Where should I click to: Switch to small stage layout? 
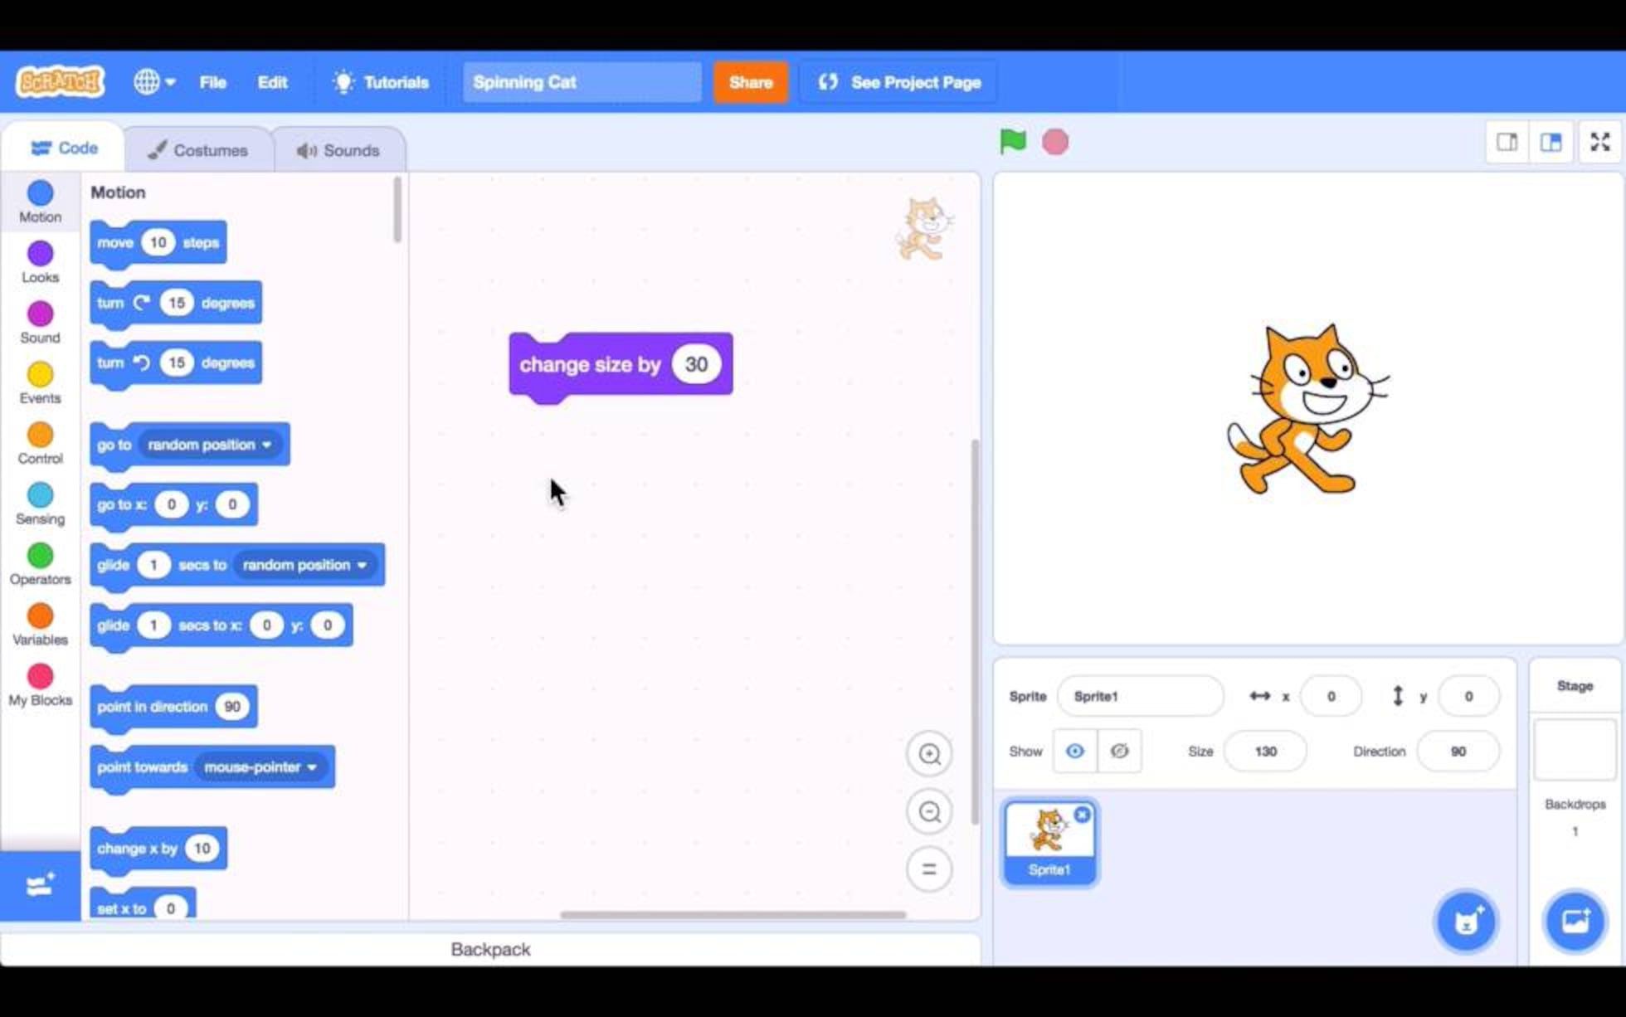point(1507,142)
